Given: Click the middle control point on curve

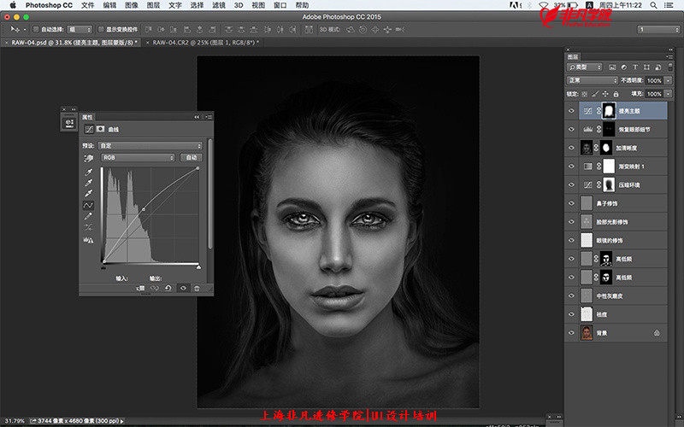Looking at the screenshot, I should click(x=144, y=209).
